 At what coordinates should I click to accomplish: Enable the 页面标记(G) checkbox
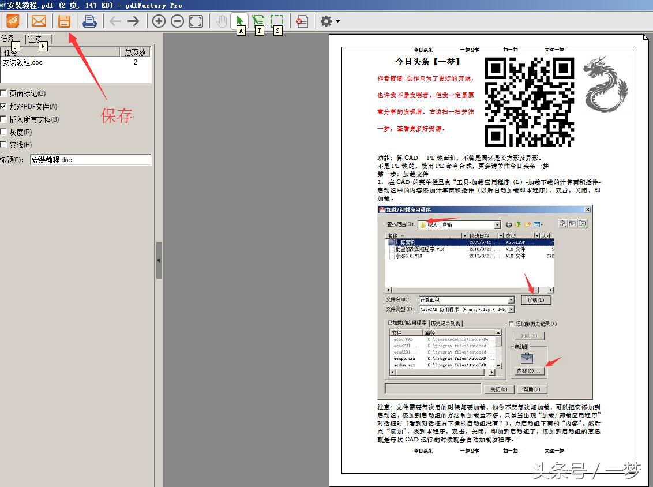point(3,93)
